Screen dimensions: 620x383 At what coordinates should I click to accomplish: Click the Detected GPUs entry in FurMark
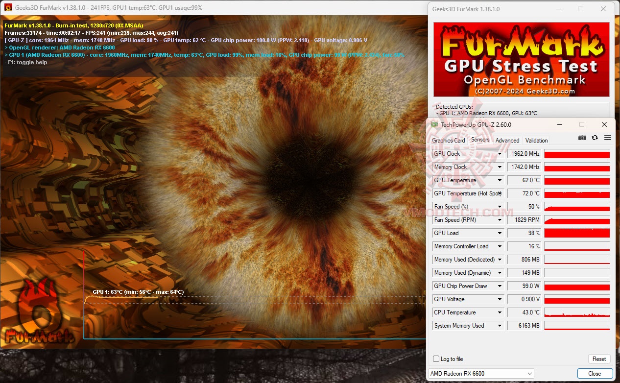486,113
